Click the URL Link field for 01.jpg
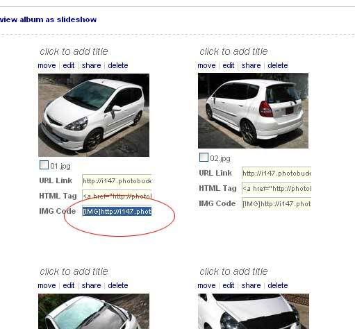 (x=117, y=180)
